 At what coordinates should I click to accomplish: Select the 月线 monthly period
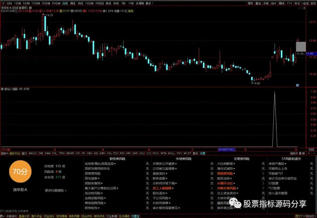tap(80, 4)
